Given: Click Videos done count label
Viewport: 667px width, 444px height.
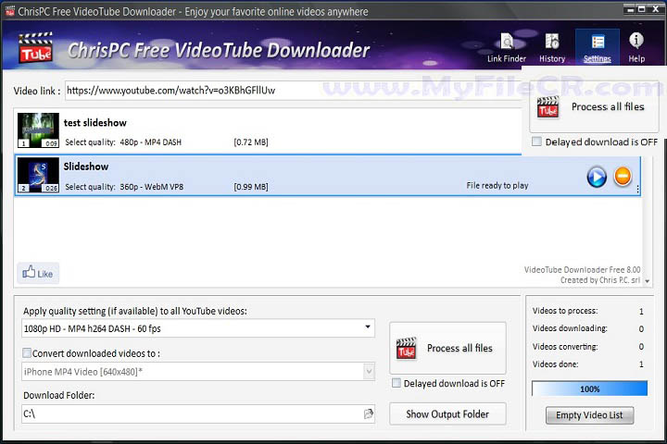Looking at the screenshot, I should [555, 364].
